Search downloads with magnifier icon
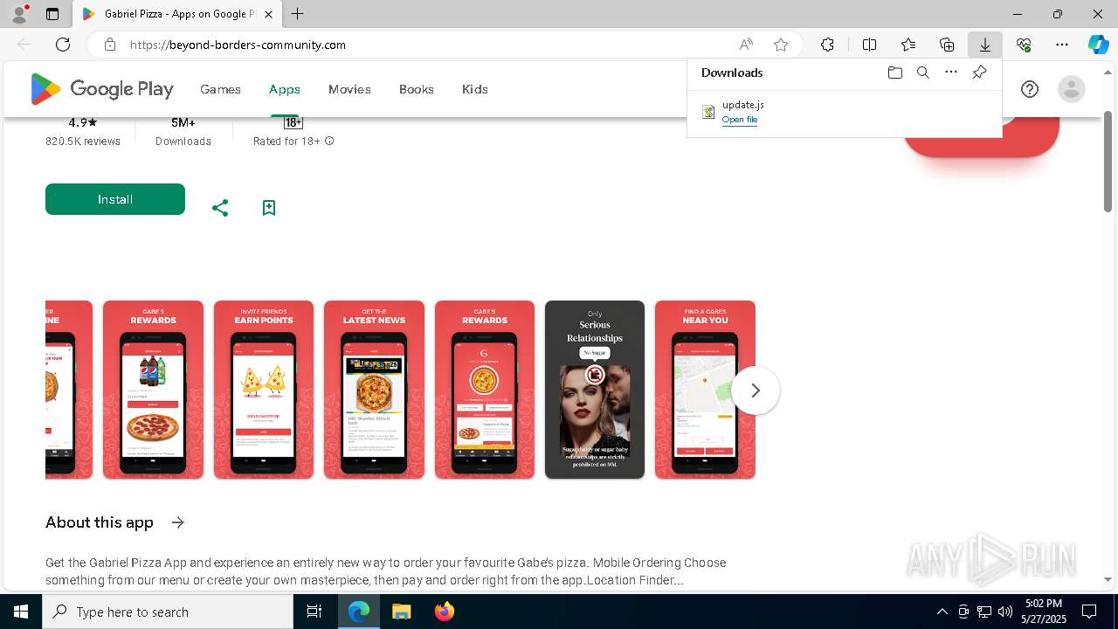Viewport: 1118px width, 629px height. tap(922, 73)
